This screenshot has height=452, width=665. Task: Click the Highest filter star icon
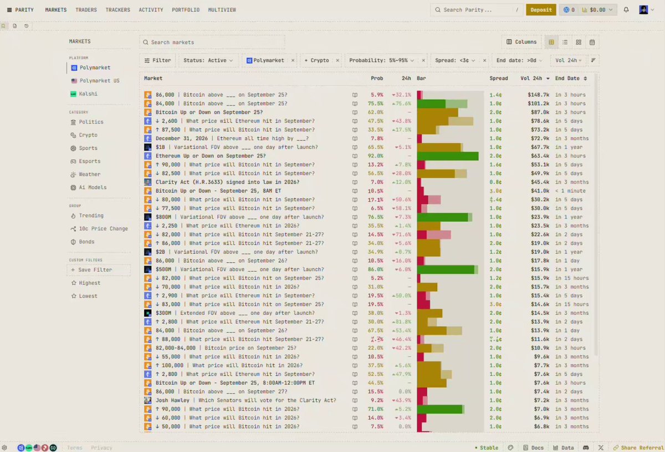pyautogui.click(x=74, y=283)
